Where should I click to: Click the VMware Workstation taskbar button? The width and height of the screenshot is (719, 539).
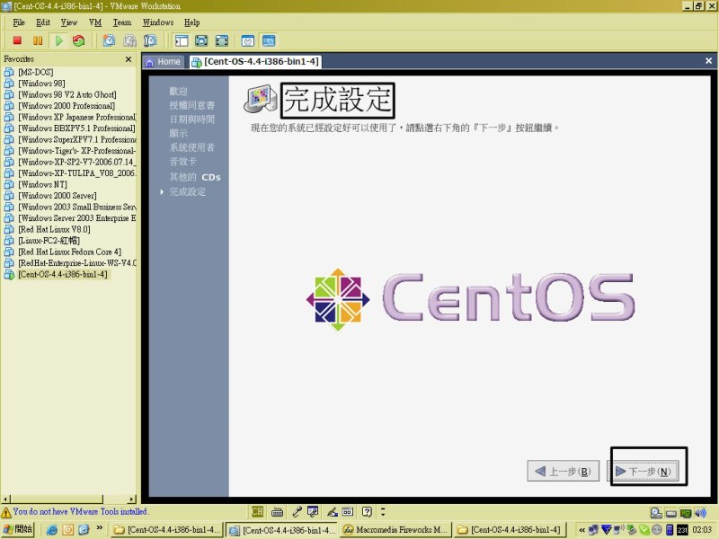pos(281,530)
